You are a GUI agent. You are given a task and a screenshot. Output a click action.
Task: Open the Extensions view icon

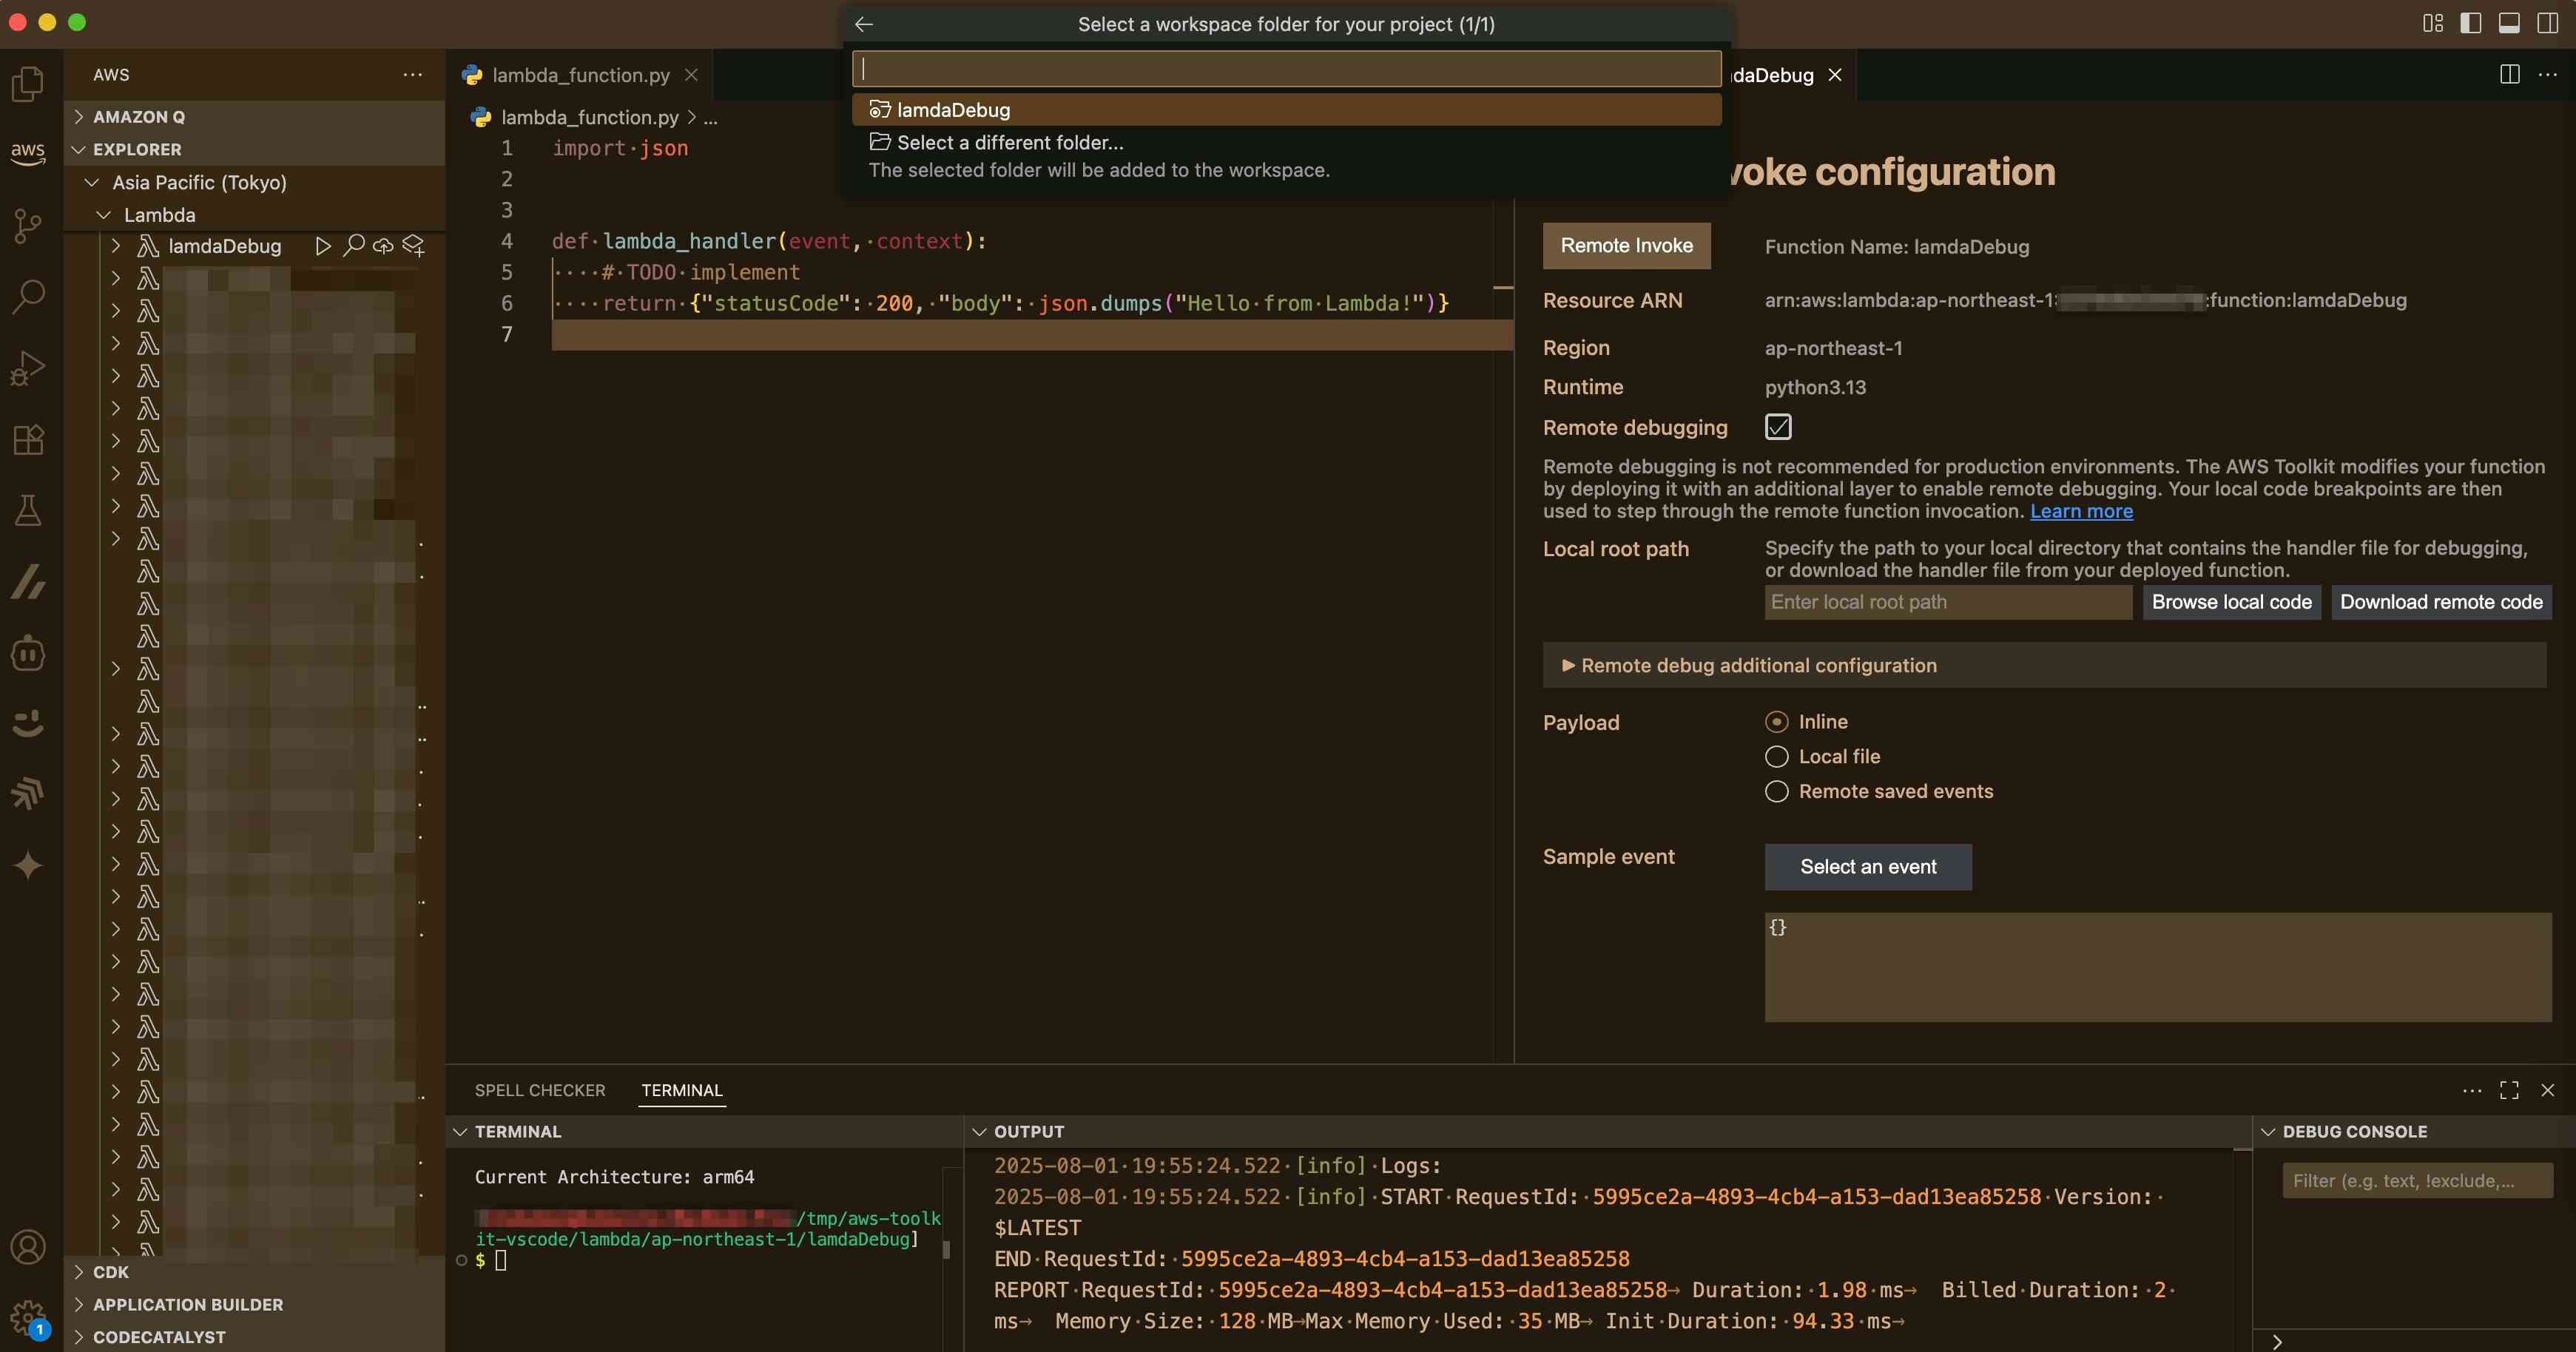[28, 439]
